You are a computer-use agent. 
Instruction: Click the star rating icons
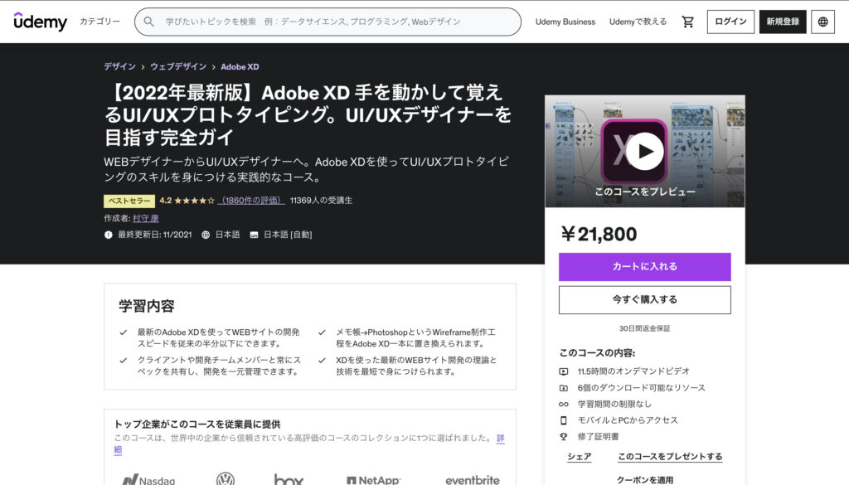click(x=194, y=201)
